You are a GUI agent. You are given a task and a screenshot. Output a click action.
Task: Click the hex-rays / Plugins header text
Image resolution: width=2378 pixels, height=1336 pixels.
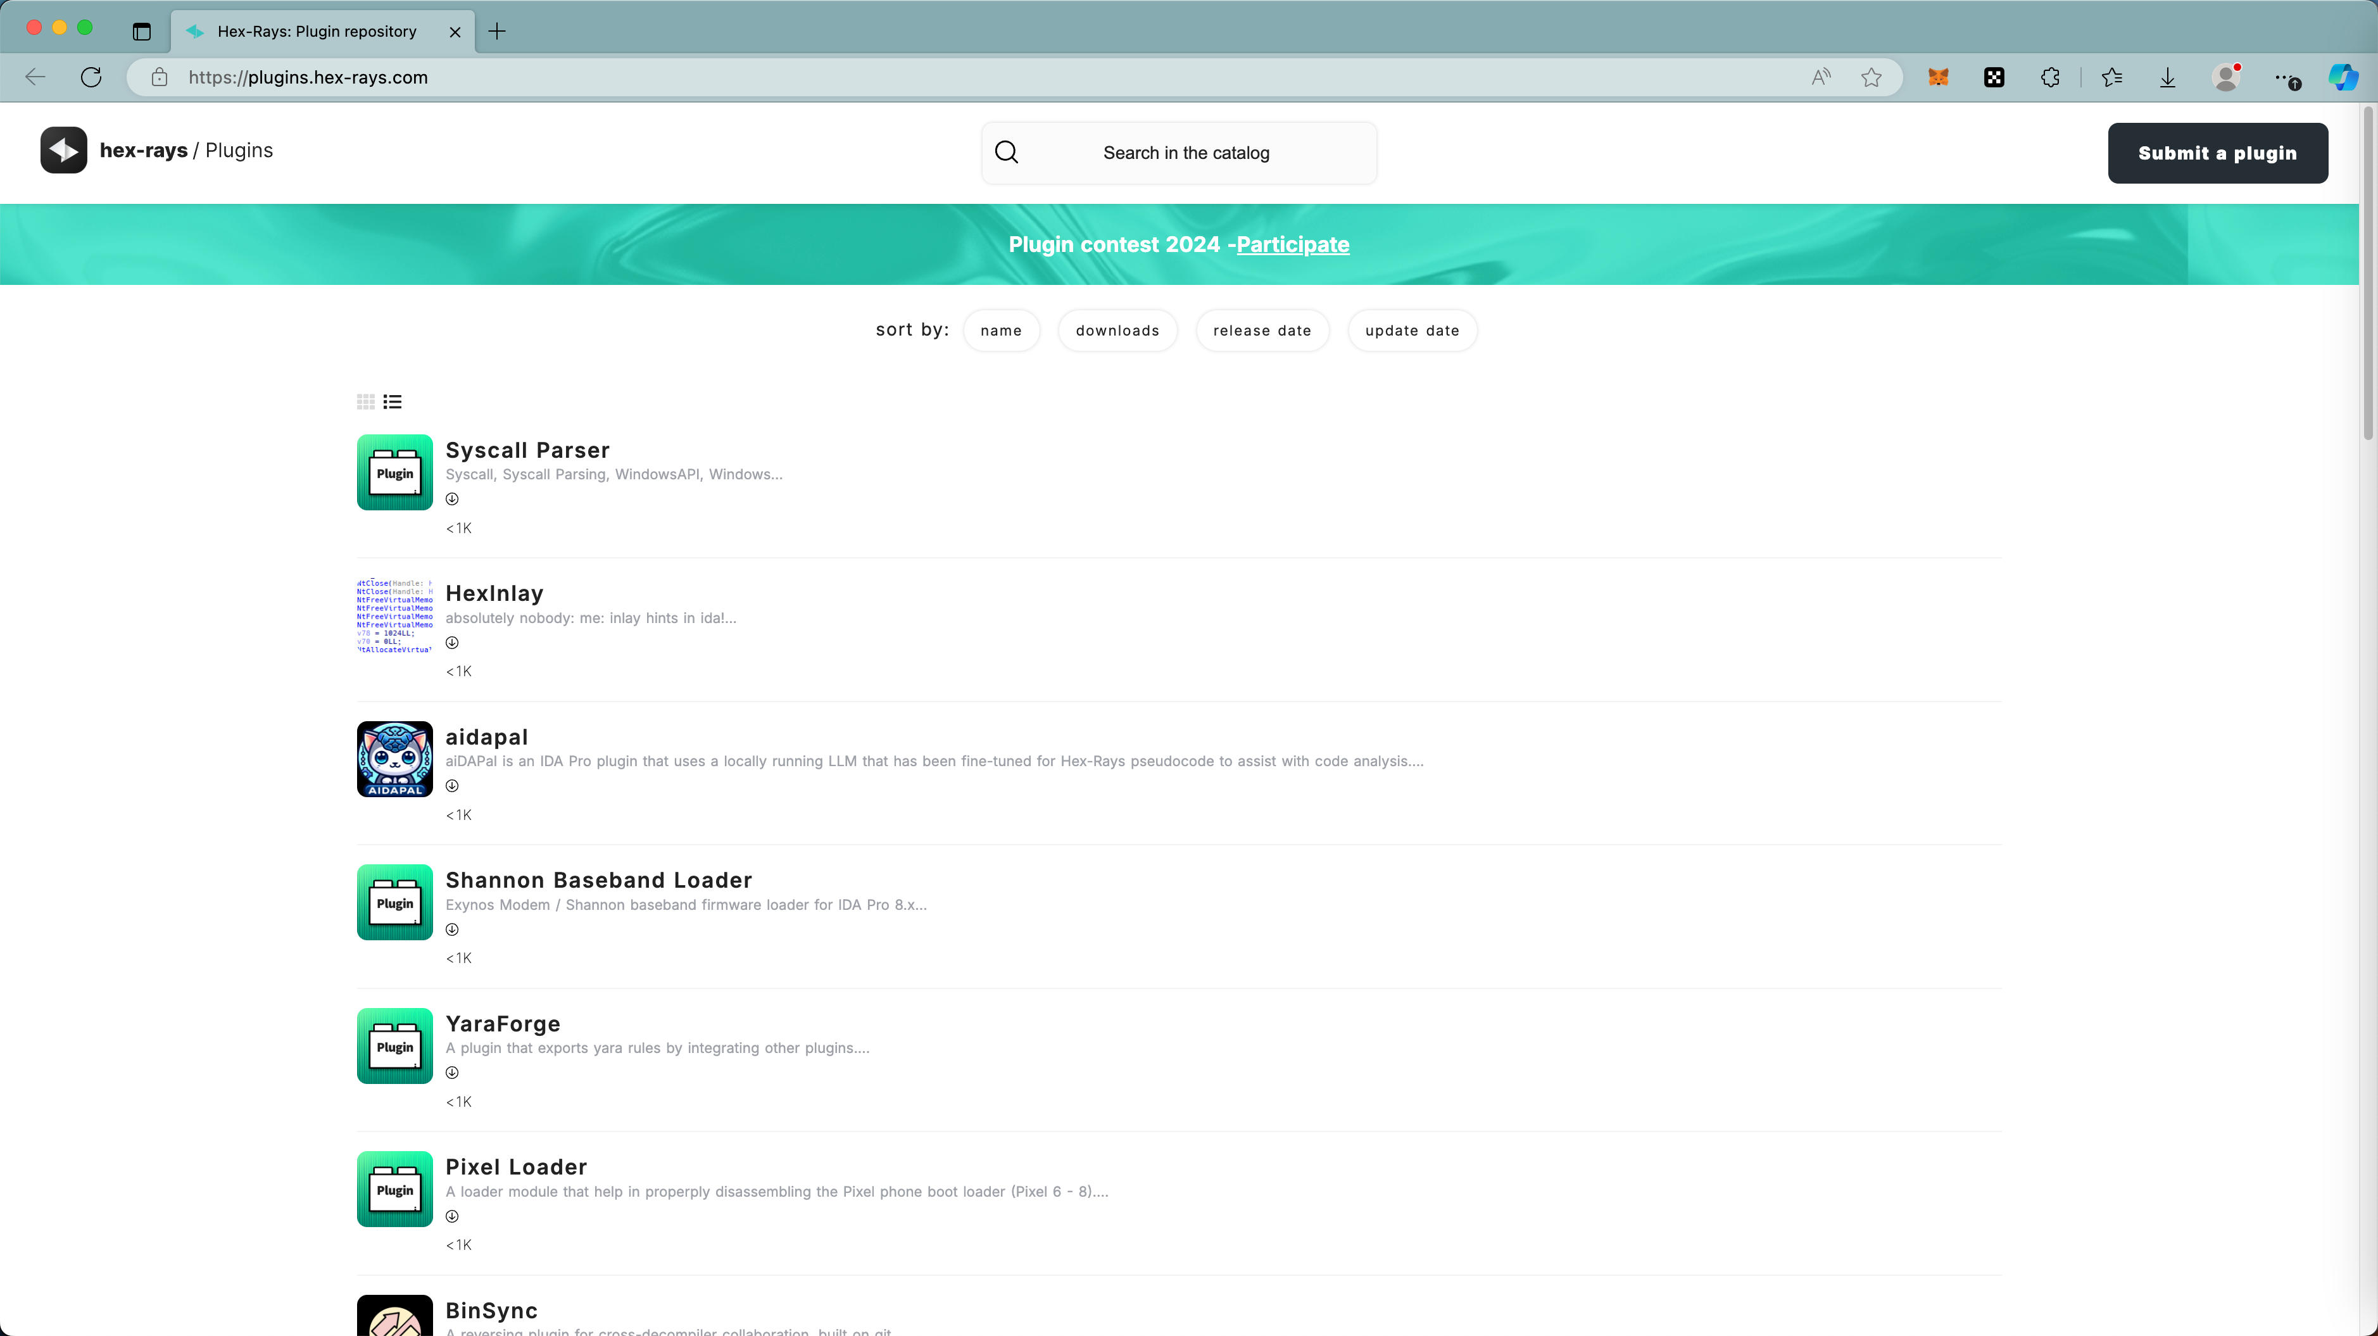pos(187,151)
